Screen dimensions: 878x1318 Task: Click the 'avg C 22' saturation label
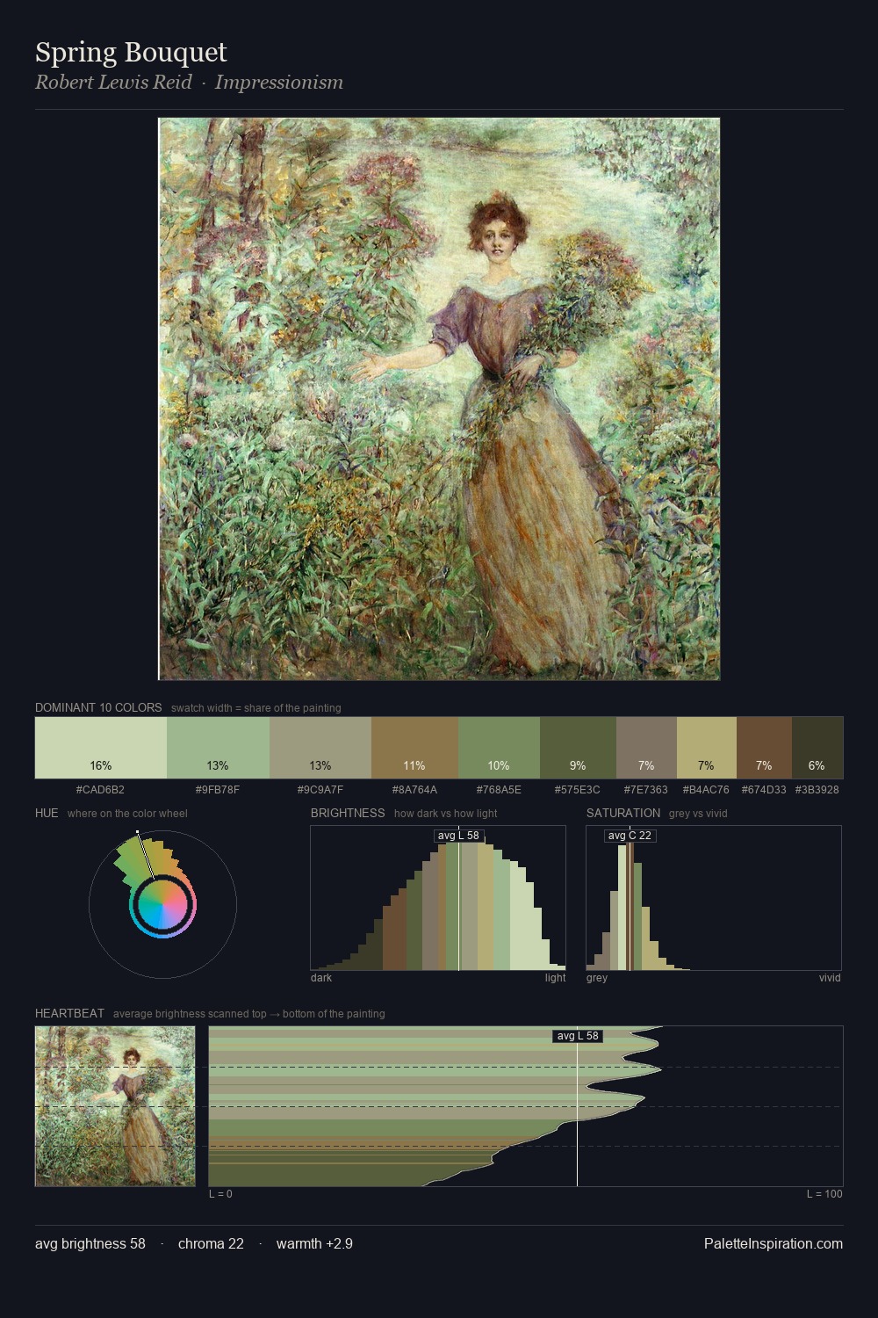pyautogui.click(x=630, y=836)
